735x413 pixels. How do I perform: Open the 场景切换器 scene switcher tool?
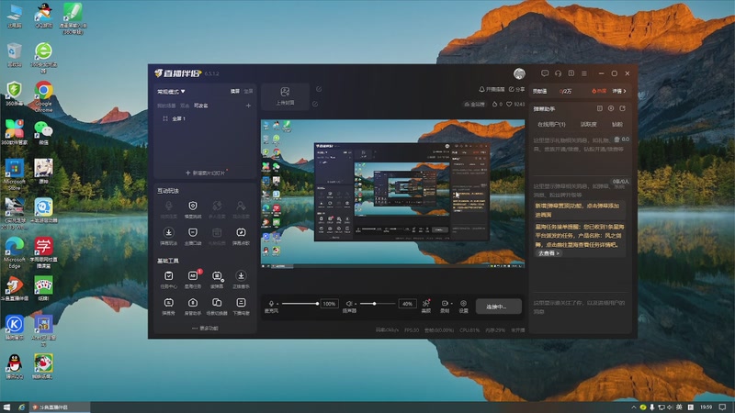coord(217,307)
